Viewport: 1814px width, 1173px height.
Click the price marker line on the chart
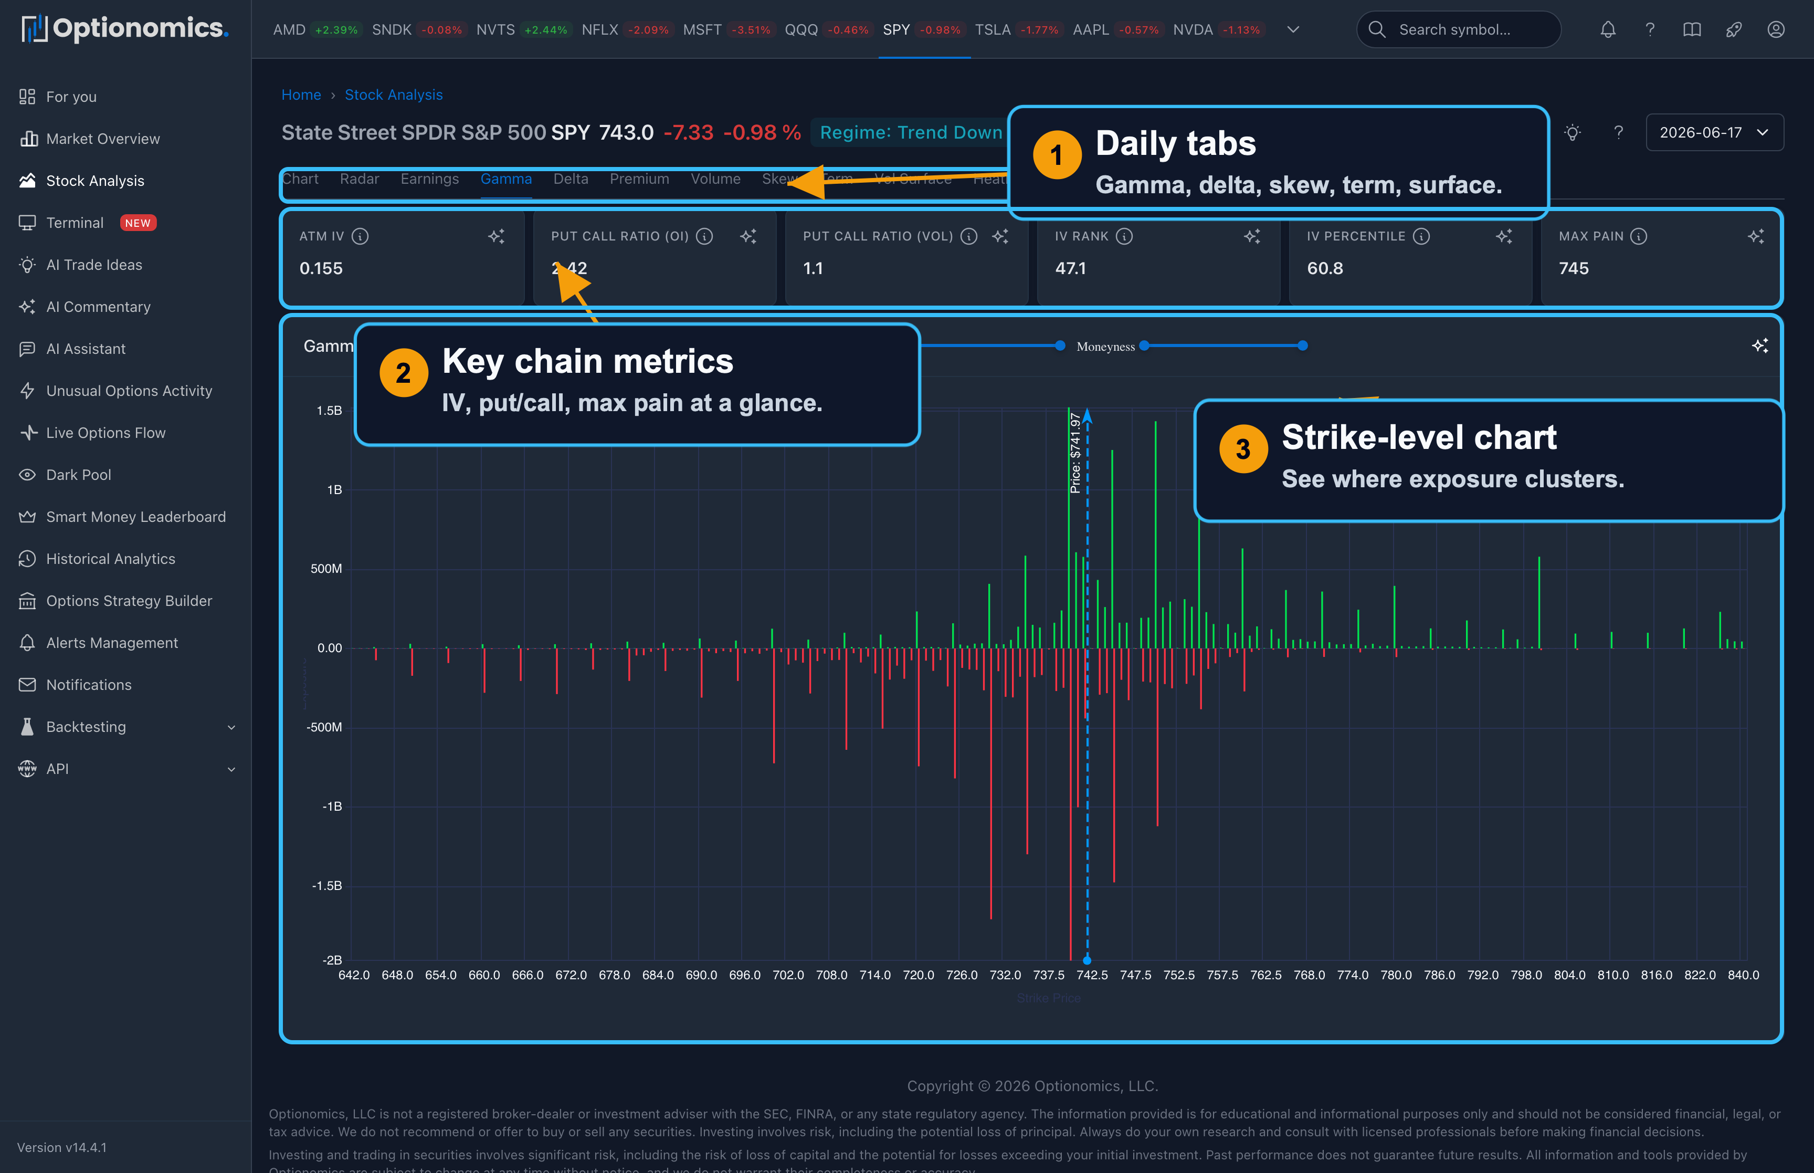coord(1087,686)
